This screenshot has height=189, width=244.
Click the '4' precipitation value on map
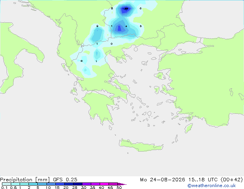pos(126,26)
